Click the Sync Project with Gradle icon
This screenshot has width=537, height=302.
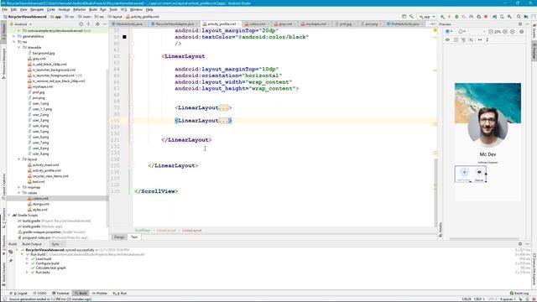[x=494, y=17]
